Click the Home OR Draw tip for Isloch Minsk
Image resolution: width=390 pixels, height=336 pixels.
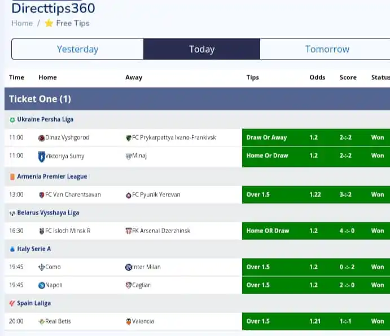(x=268, y=231)
